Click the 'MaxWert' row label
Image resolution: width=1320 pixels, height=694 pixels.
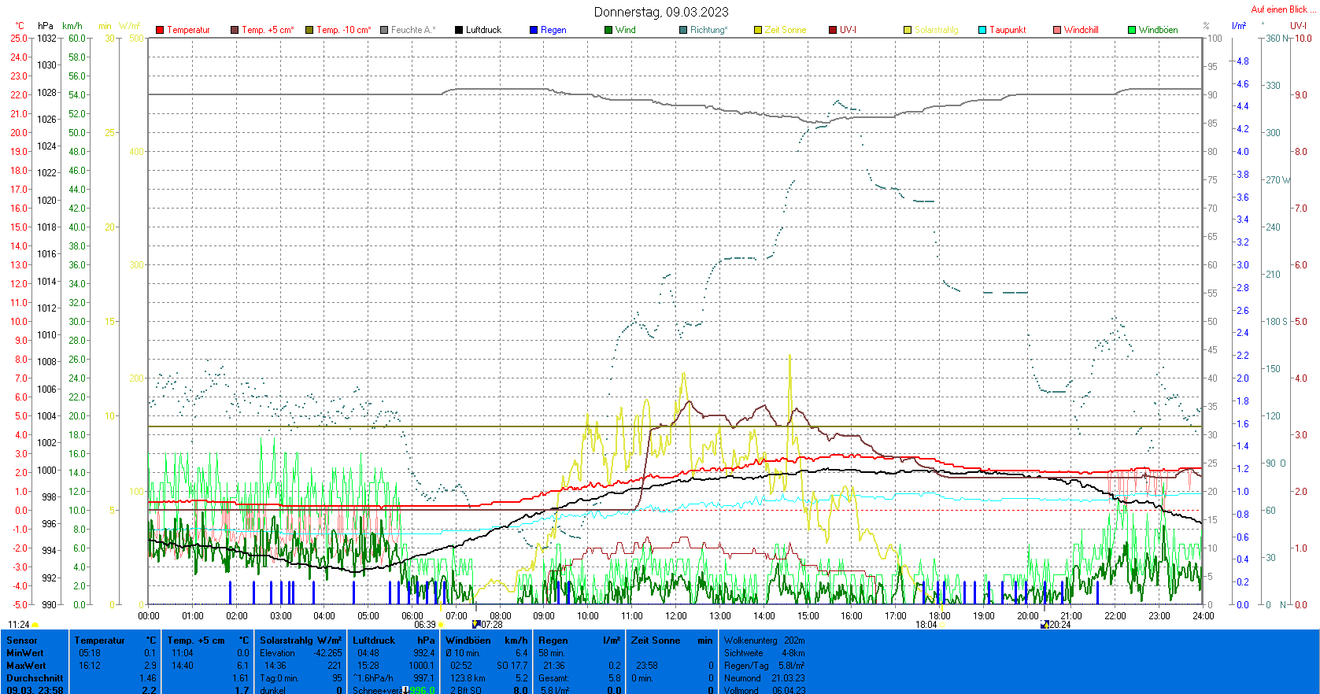[x=25, y=666]
